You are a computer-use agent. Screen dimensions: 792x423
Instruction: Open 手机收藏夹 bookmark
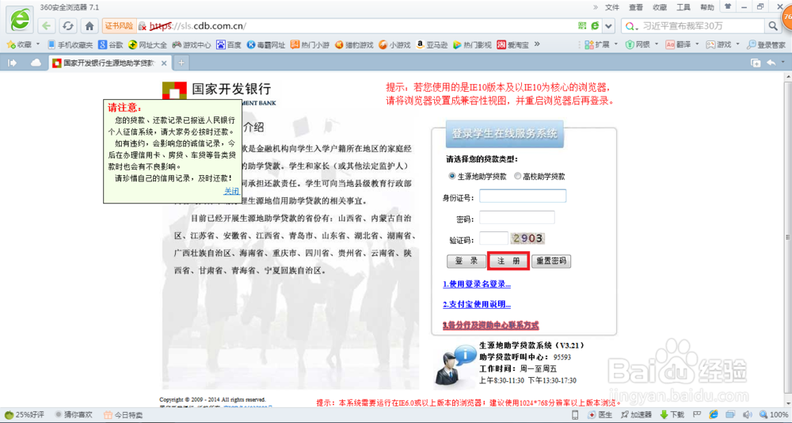[x=70, y=44]
